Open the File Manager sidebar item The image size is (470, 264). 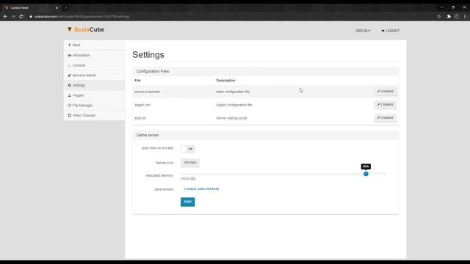point(94,106)
